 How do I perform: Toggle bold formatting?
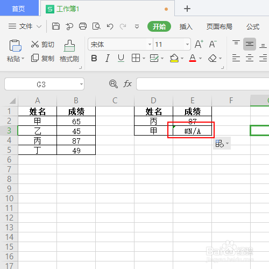94,58
